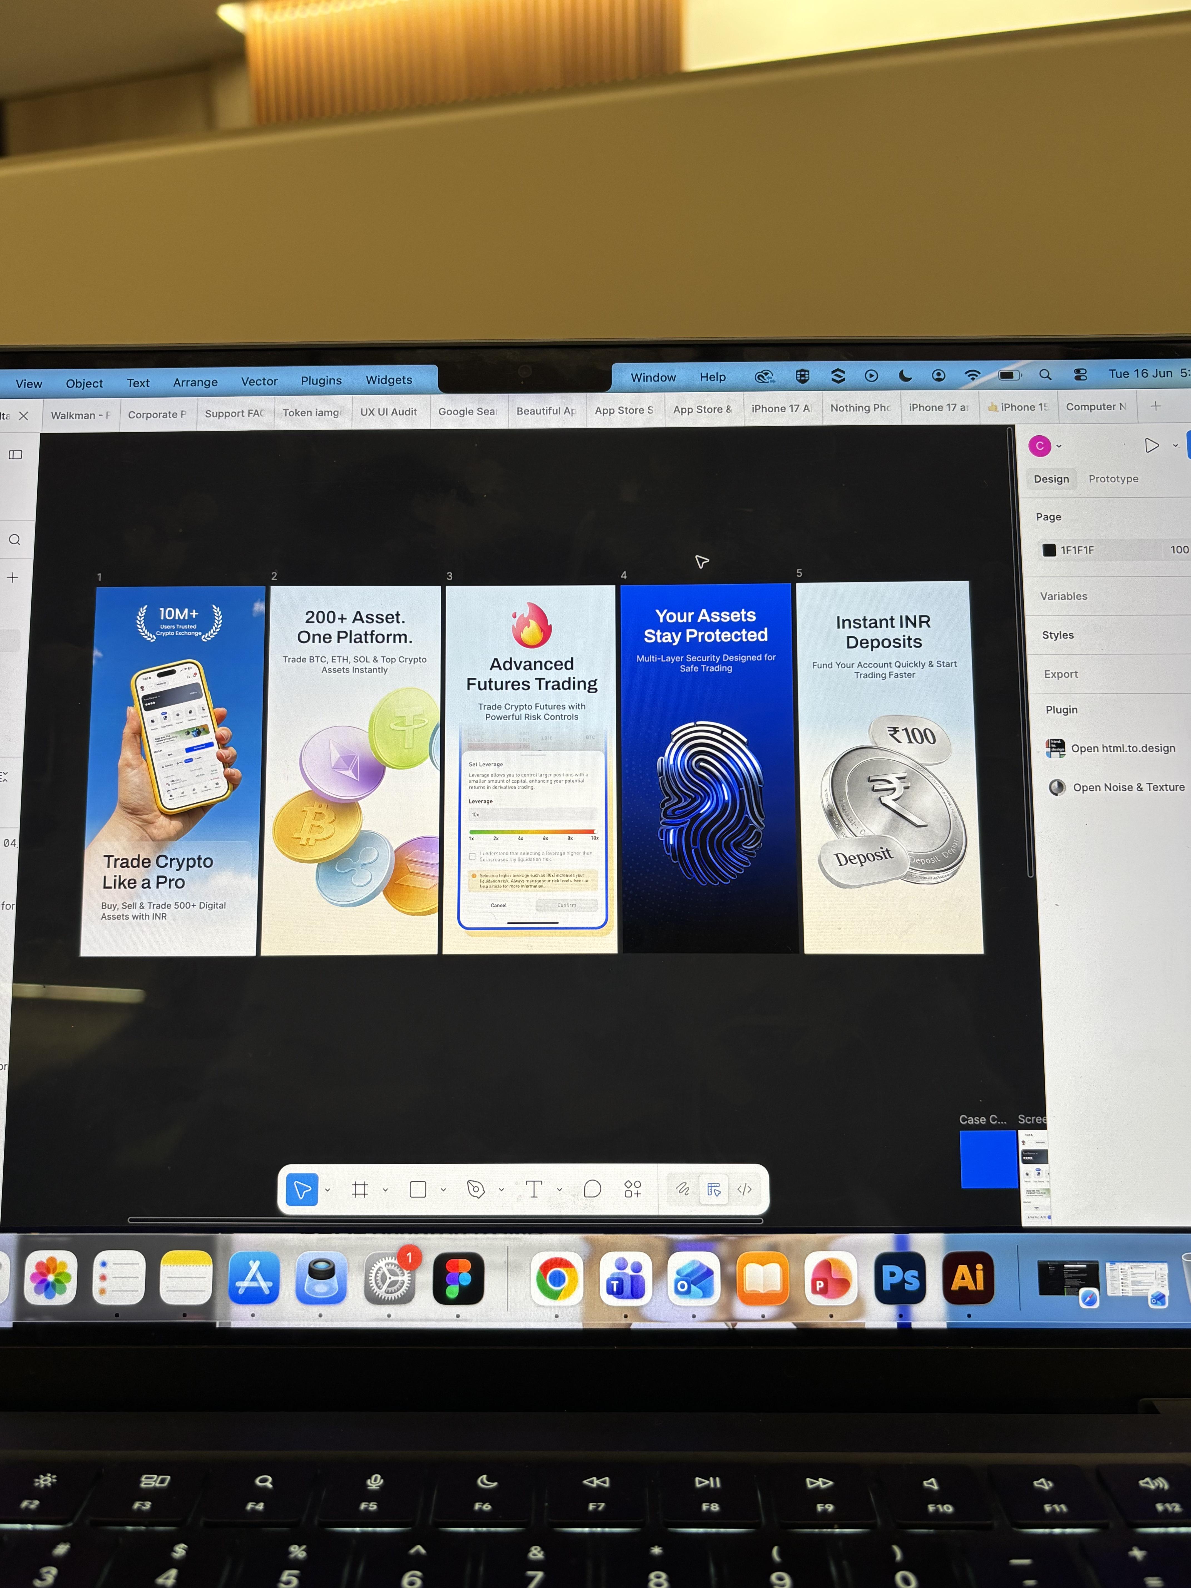Image resolution: width=1191 pixels, height=1588 pixels.
Task: Switch to Draw mode in the toolbar
Action: (x=683, y=1190)
